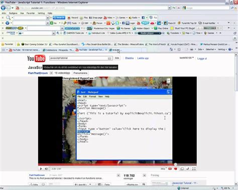Open the Map toolbar dropdown
This screenshot has height=190, width=238.
pyautogui.click(x=186, y=33)
